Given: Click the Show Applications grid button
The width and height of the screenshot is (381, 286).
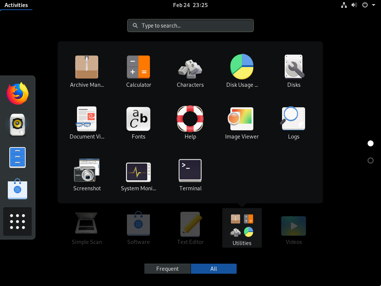Looking at the screenshot, I should (17, 222).
